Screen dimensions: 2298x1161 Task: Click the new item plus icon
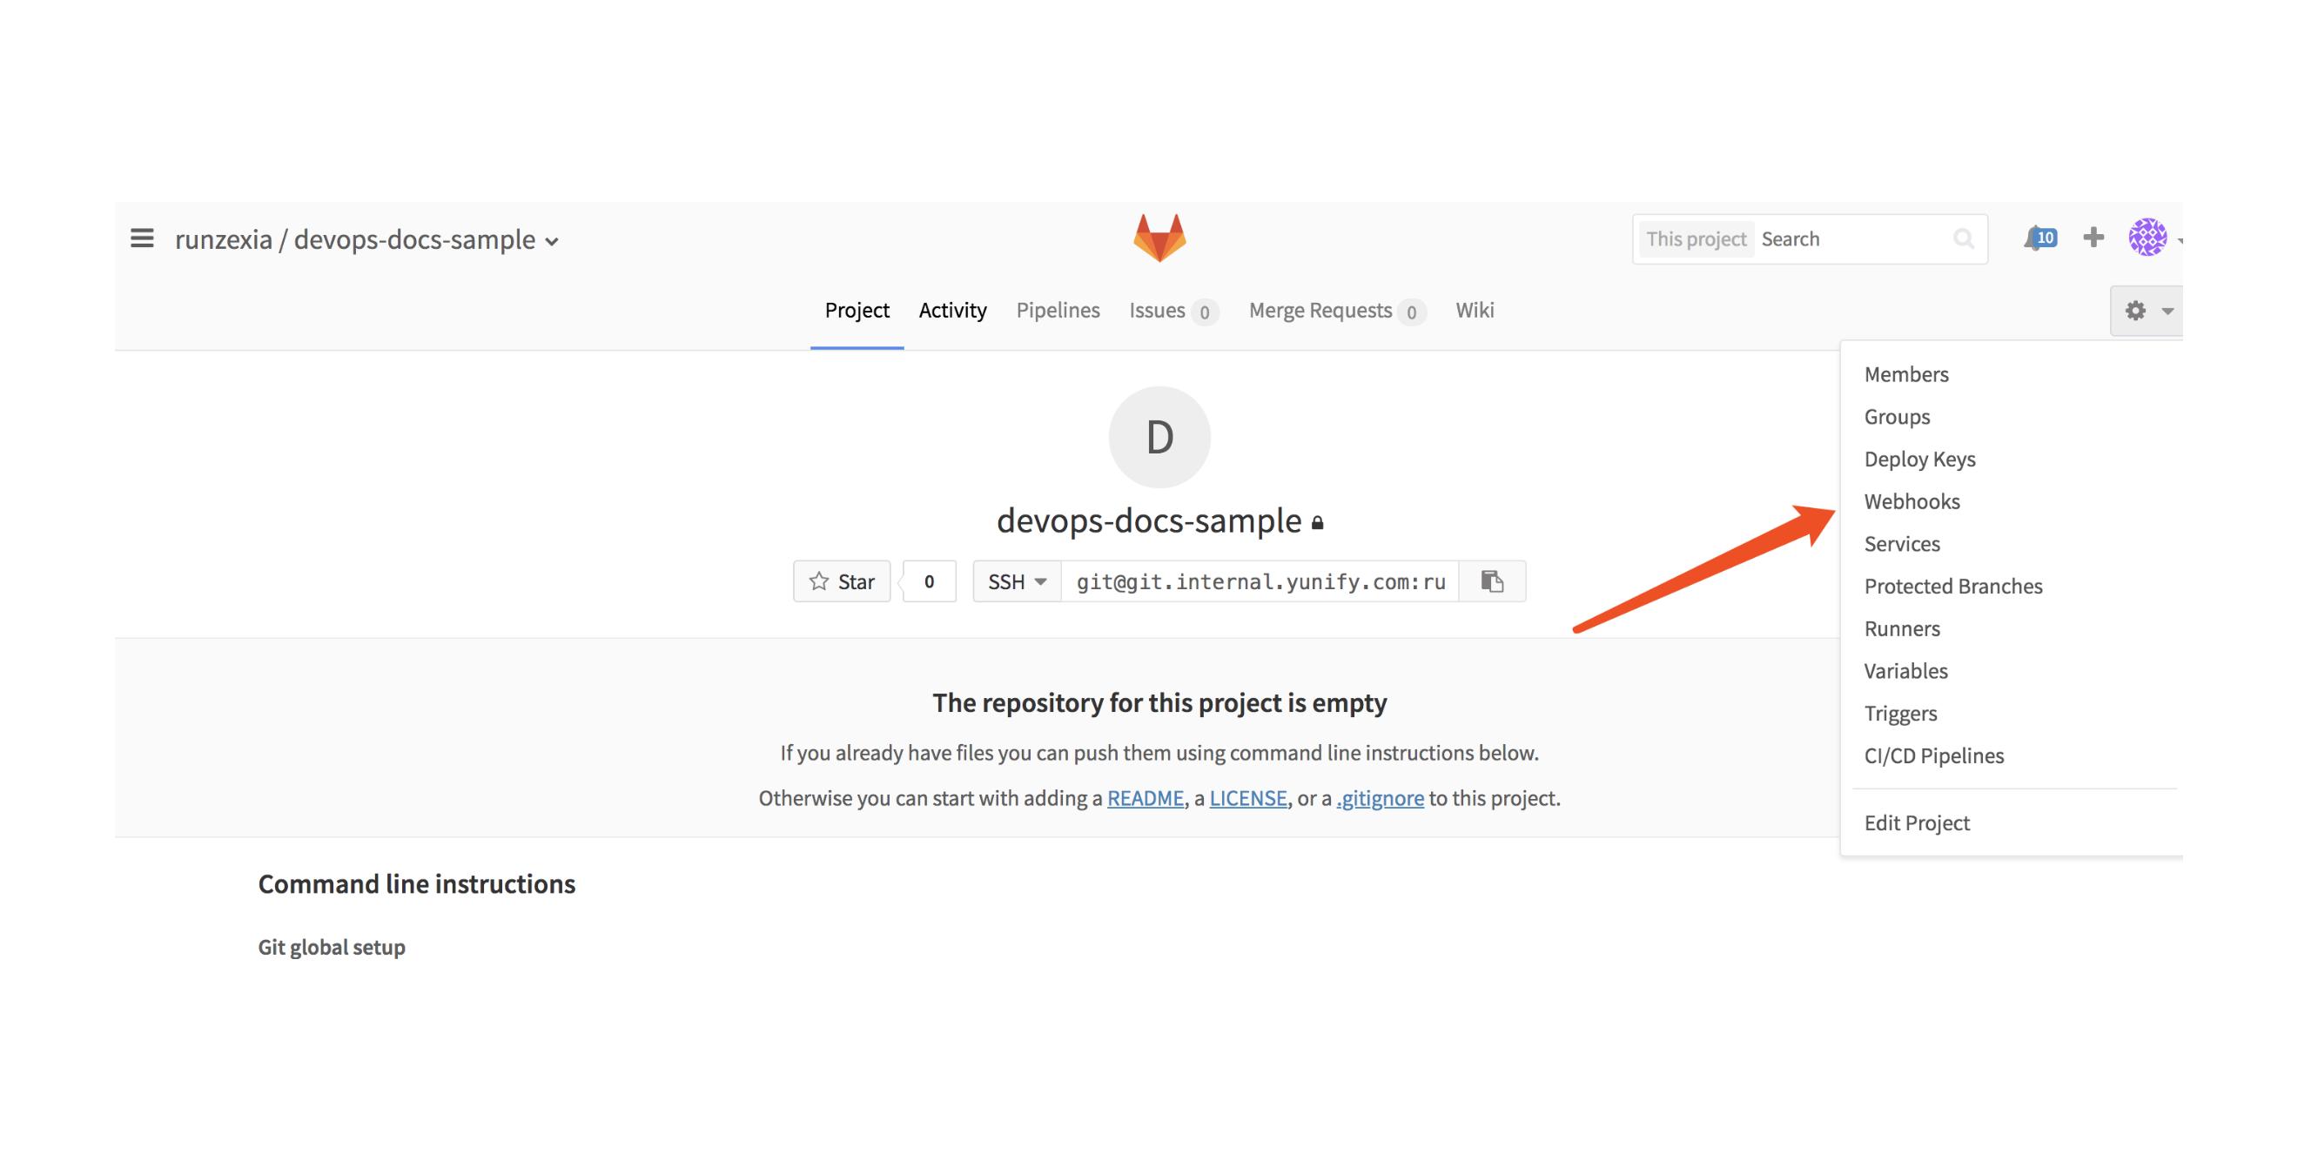(x=2093, y=237)
